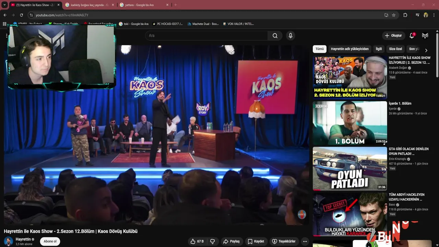The height and width of the screenshot is (247, 439).
Task: Open YouTube account avatar menu
Action: coord(425,36)
